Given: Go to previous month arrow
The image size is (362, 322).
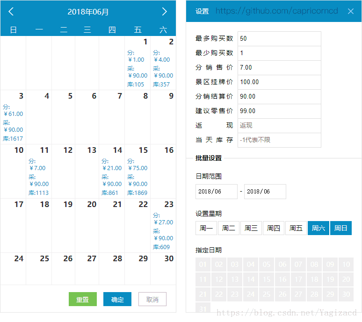Looking at the screenshot, I should (x=11, y=12).
